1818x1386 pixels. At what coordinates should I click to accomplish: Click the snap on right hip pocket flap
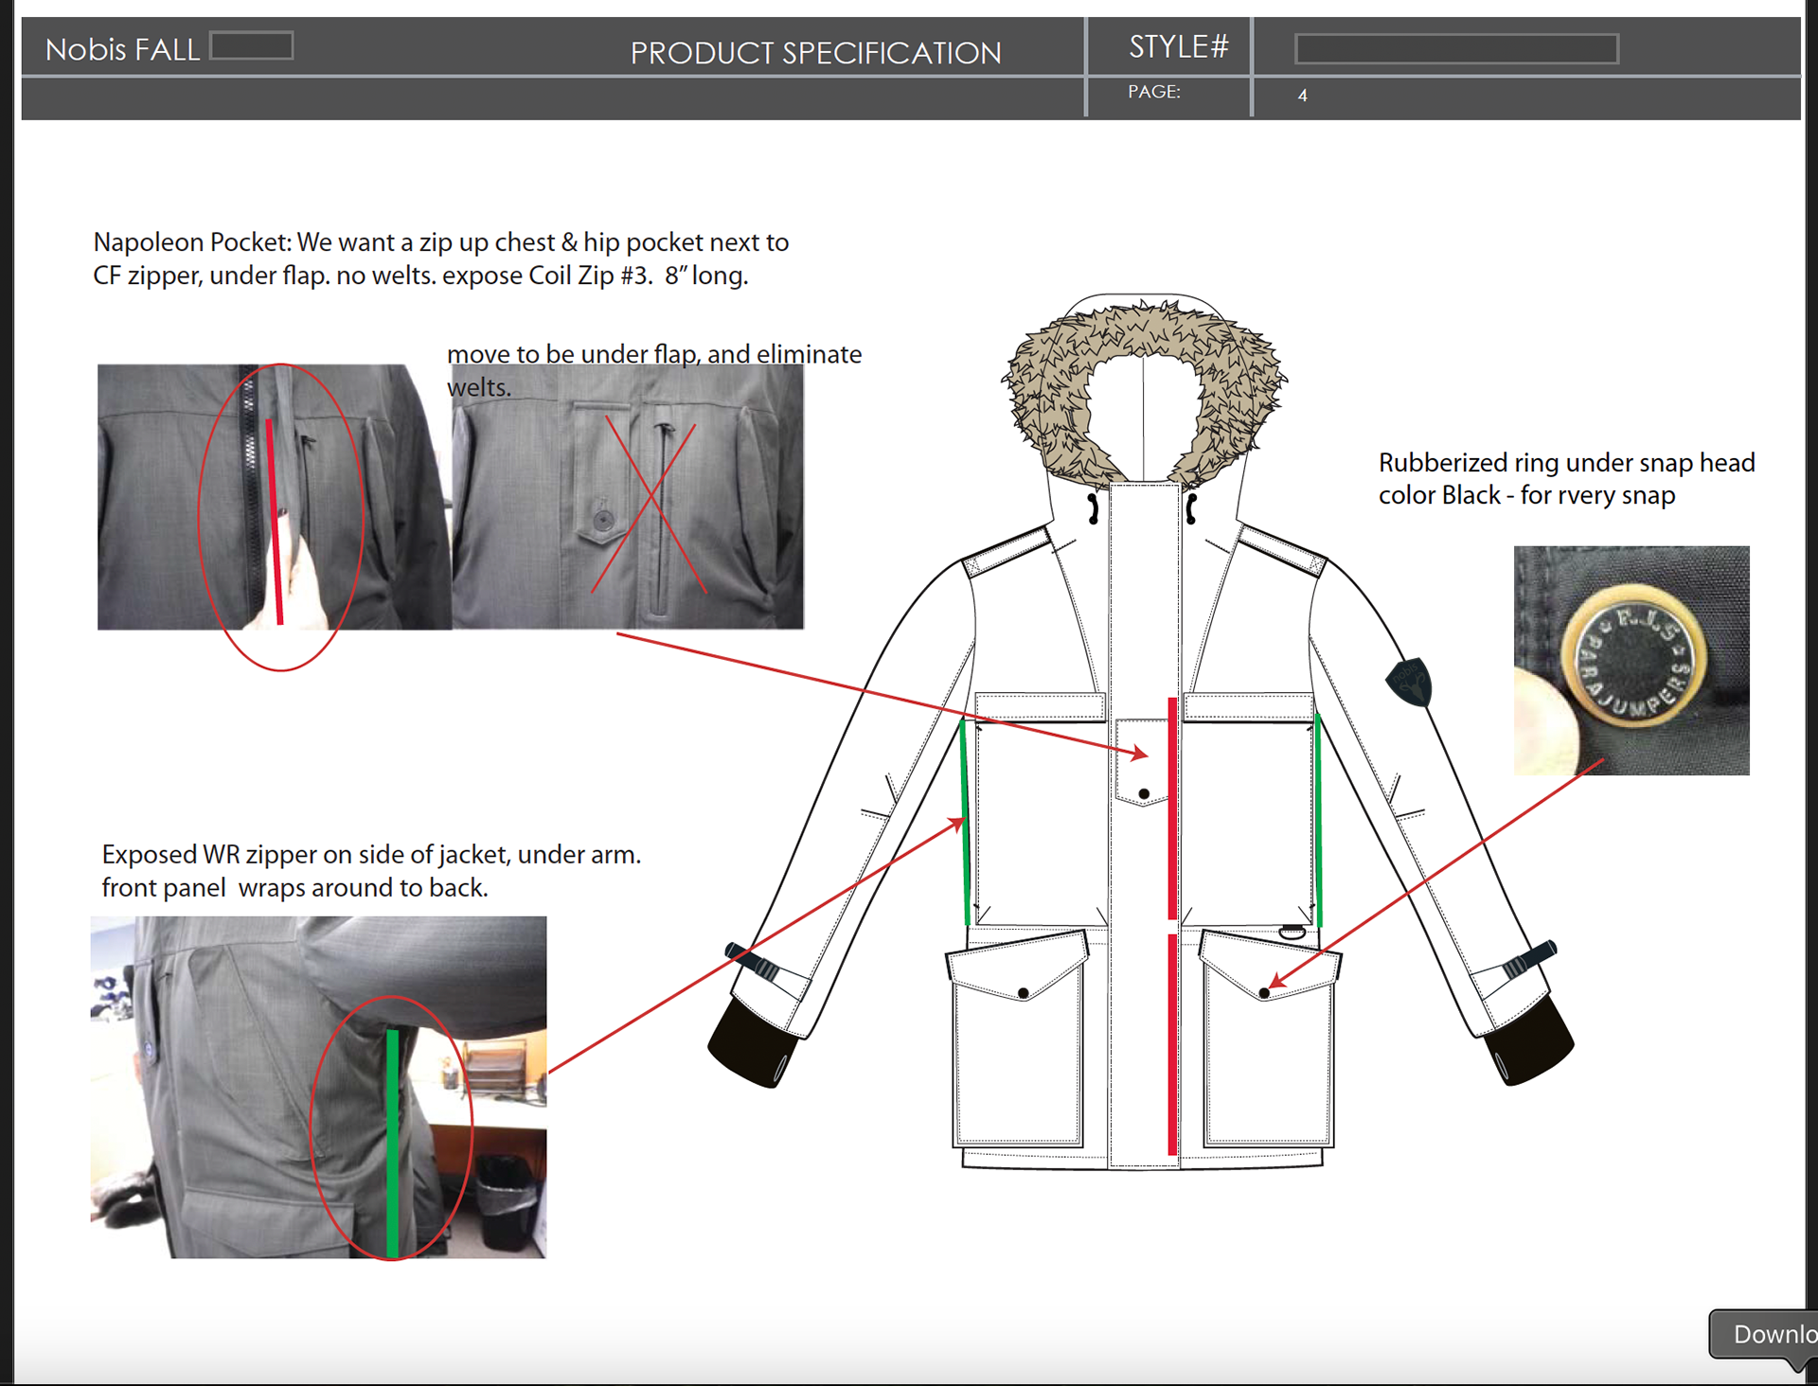pyautogui.click(x=1264, y=993)
